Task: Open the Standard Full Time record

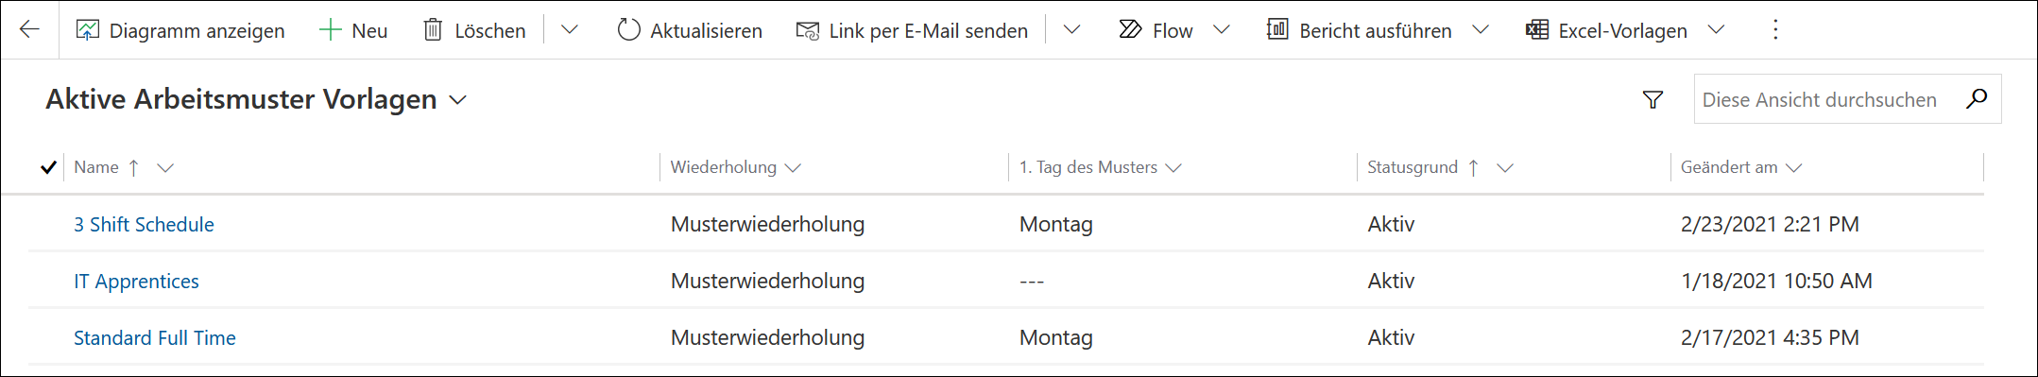Action: [155, 337]
